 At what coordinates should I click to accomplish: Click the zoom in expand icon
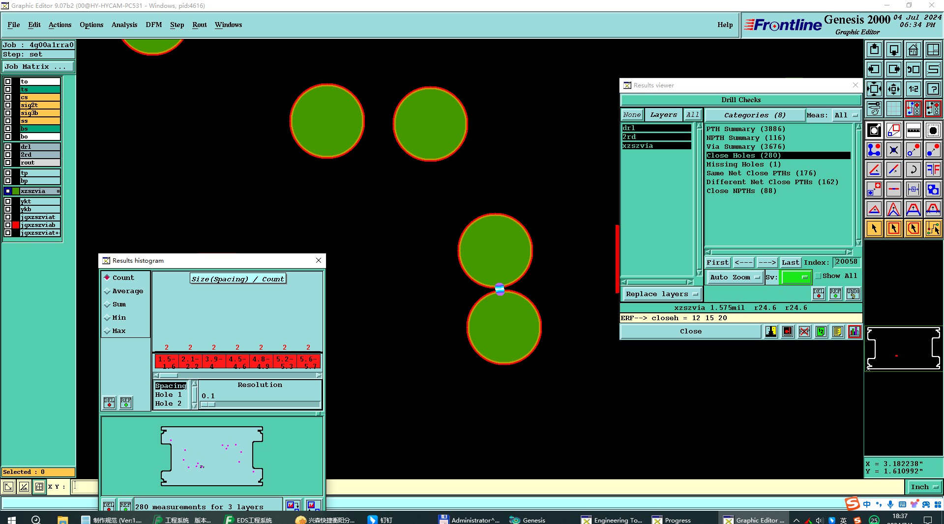tap(874, 89)
